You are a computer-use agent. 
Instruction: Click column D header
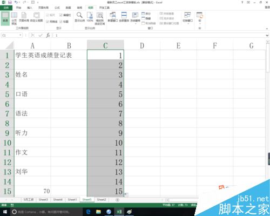point(142,45)
